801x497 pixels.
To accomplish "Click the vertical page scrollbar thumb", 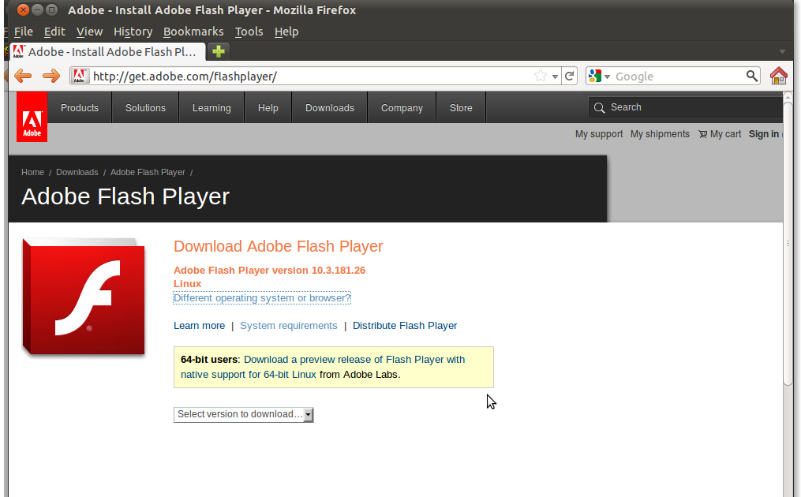I will (x=788, y=244).
